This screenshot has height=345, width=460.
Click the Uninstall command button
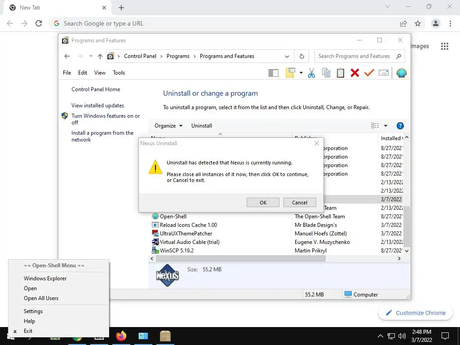point(202,126)
